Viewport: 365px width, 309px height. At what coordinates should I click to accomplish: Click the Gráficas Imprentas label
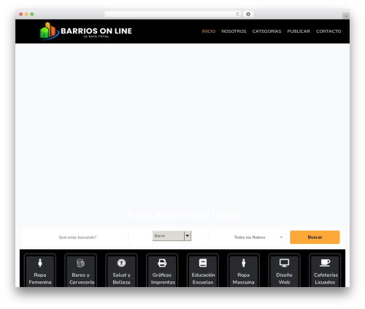[163, 278]
